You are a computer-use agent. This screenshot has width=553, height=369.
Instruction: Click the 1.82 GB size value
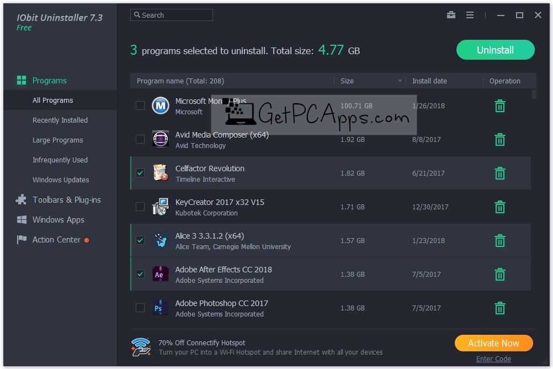[x=352, y=173]
